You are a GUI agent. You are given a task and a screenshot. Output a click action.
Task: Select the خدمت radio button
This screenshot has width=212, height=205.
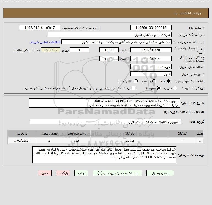point(154,81)
